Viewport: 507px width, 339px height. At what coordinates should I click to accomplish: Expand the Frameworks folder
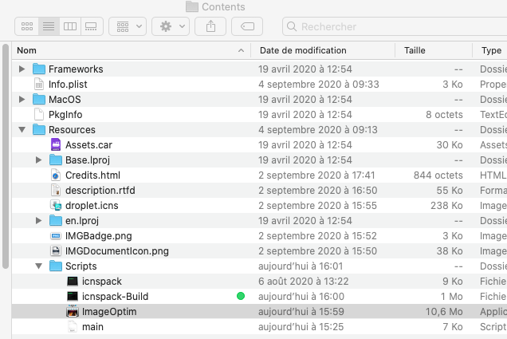pos(22,69)
